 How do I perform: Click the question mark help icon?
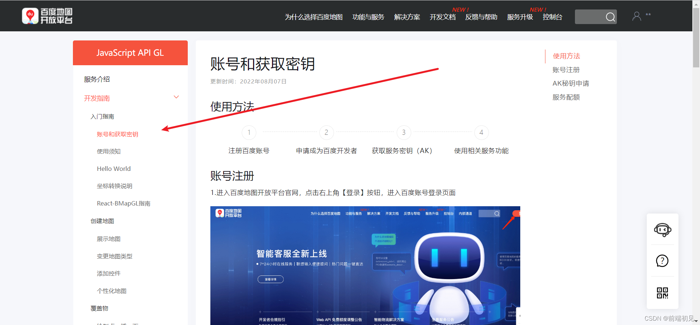662,261
